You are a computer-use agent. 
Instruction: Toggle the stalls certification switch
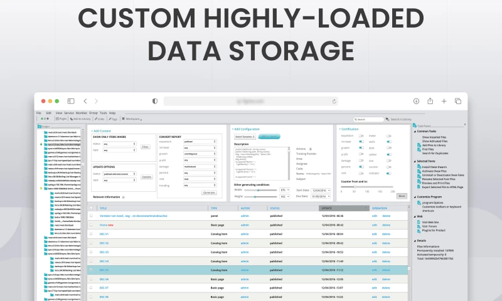click(388, 141)
